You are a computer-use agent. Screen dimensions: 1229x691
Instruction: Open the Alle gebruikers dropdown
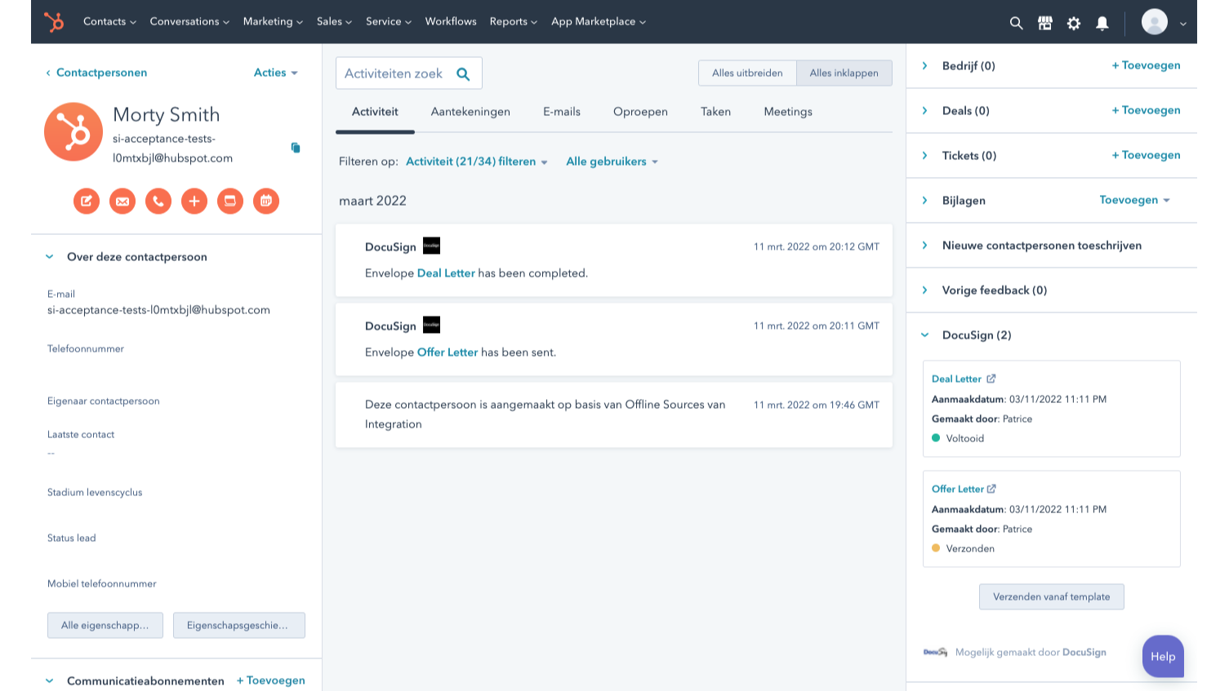pyautogui.click(x=612, y=162)
